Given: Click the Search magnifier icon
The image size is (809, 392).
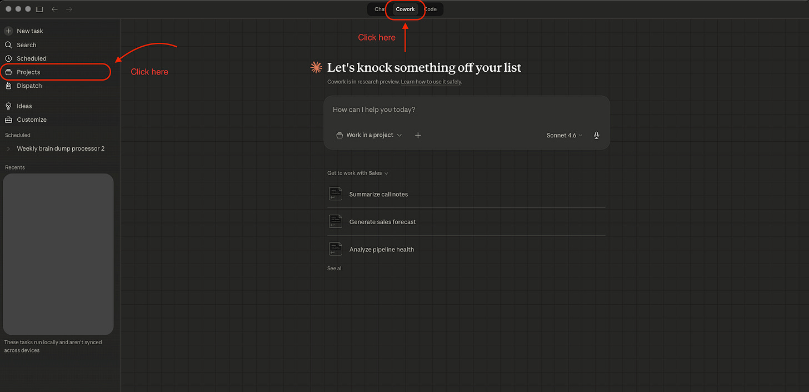Looking at the screenshot, I should [x=8, y=45].
